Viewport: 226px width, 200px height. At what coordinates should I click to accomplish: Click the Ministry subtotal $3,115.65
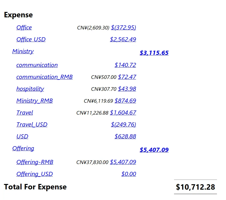154,53
